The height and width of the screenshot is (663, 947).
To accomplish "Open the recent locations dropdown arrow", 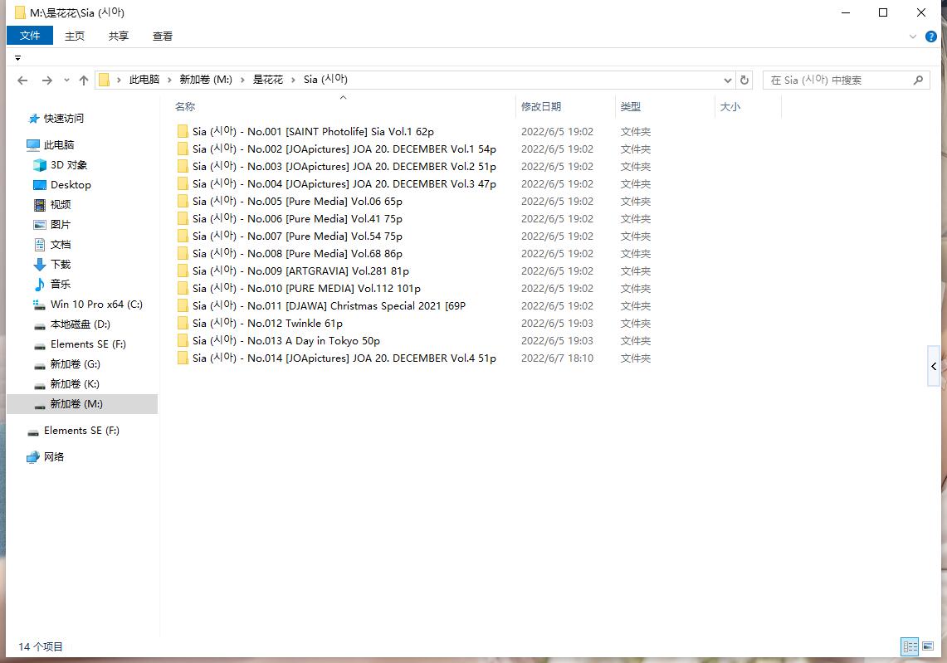I will tap(66, 80).
